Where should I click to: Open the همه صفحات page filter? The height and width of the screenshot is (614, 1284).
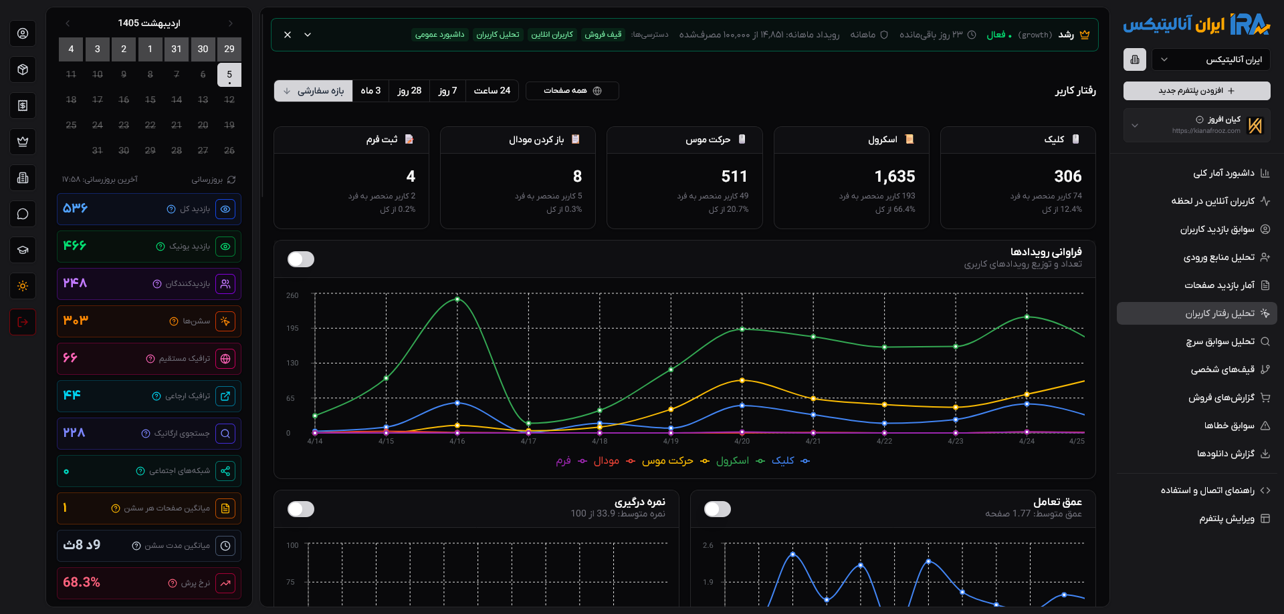pos(572,91)
